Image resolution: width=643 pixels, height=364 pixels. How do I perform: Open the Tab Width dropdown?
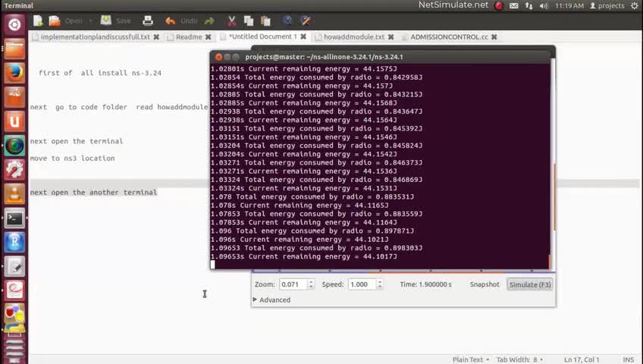tap(519, 359)
